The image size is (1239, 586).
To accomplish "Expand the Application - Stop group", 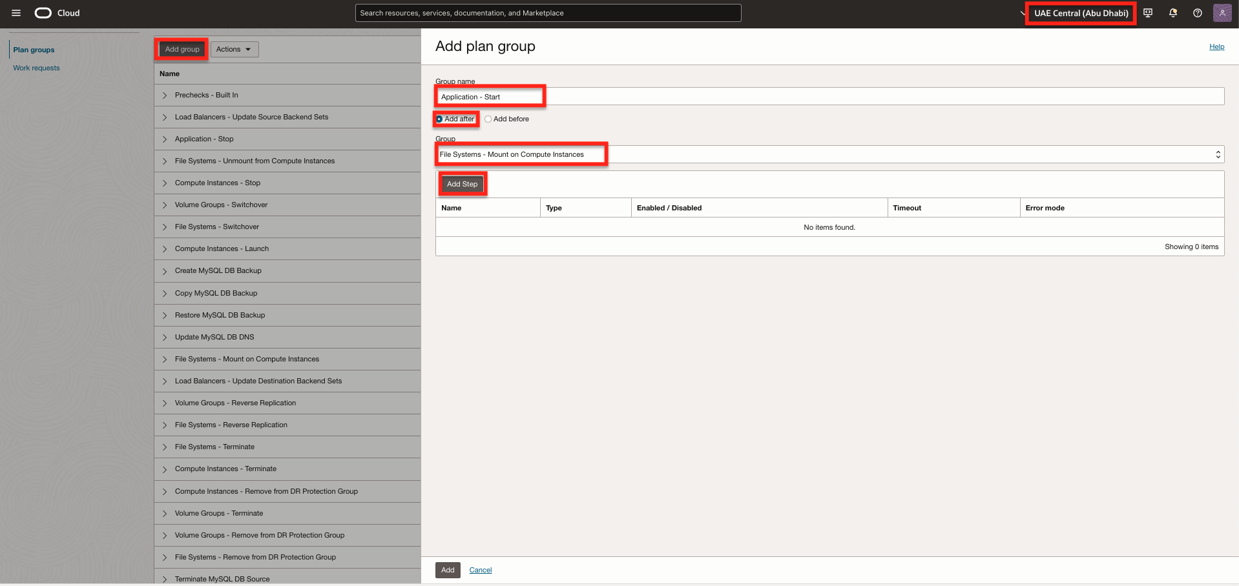I will click(165, 139).
